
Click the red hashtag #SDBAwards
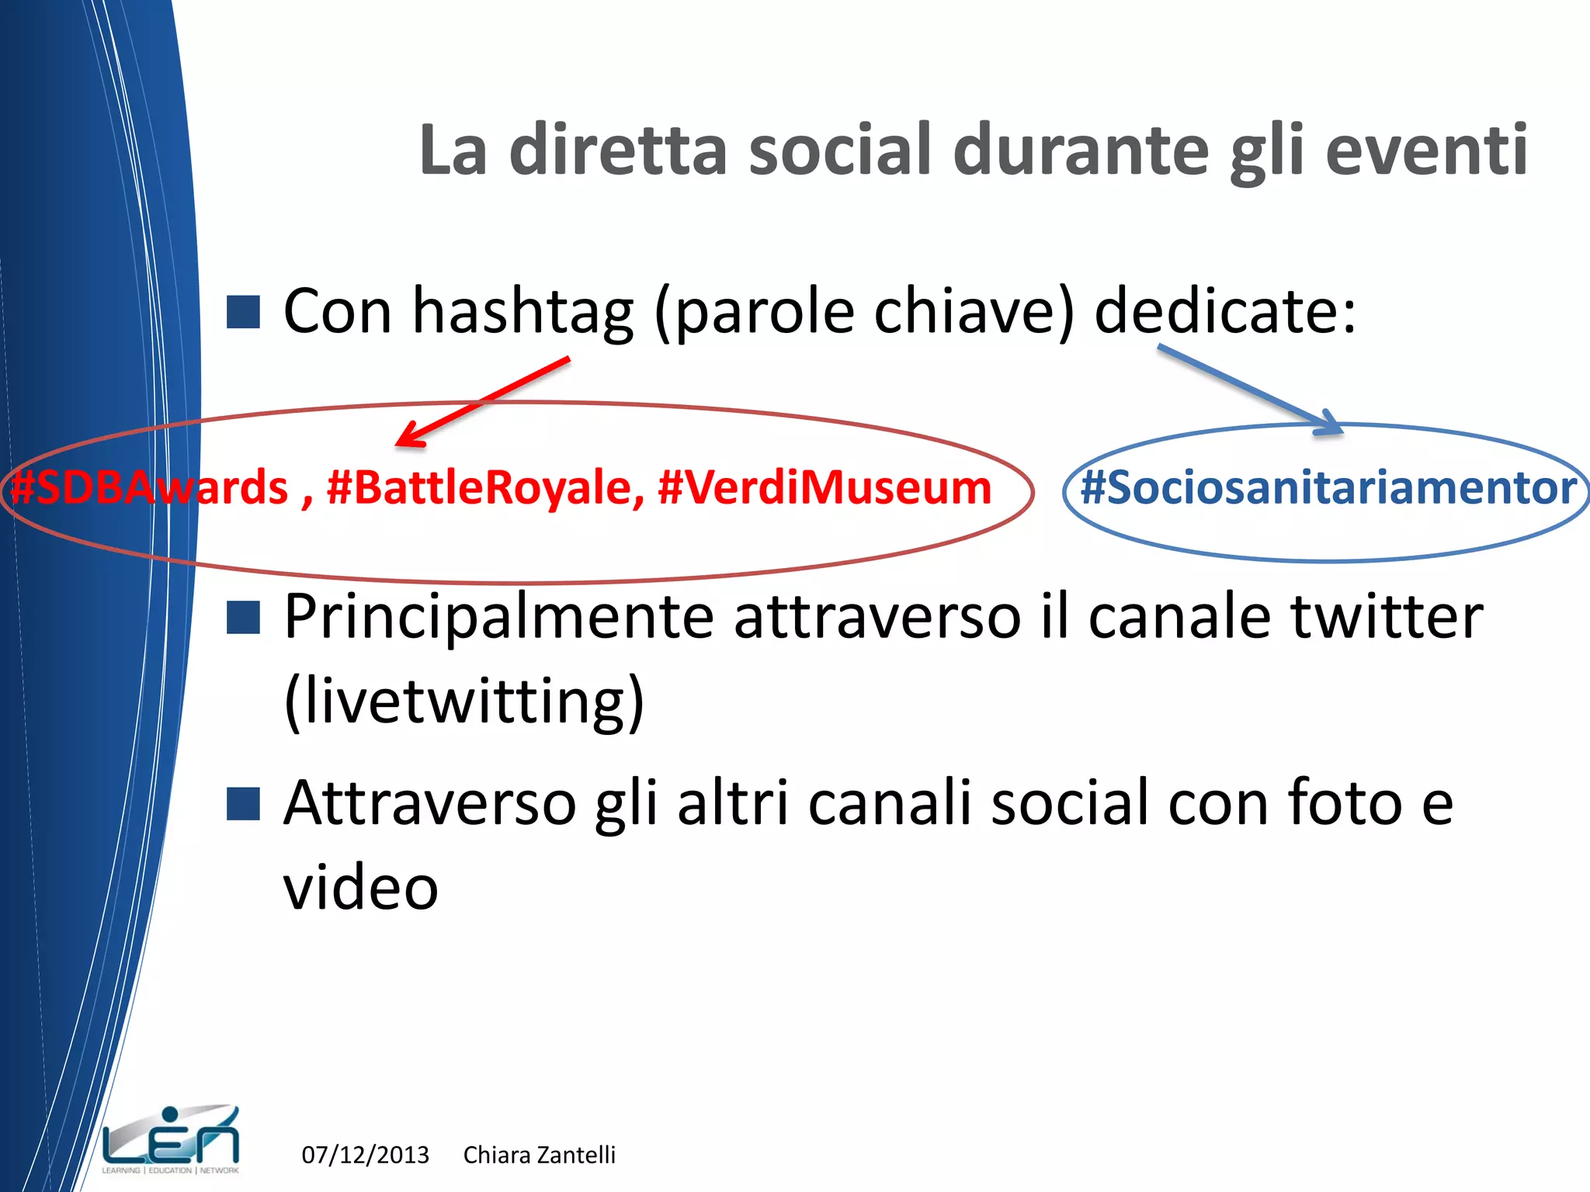tap(149, 488)
